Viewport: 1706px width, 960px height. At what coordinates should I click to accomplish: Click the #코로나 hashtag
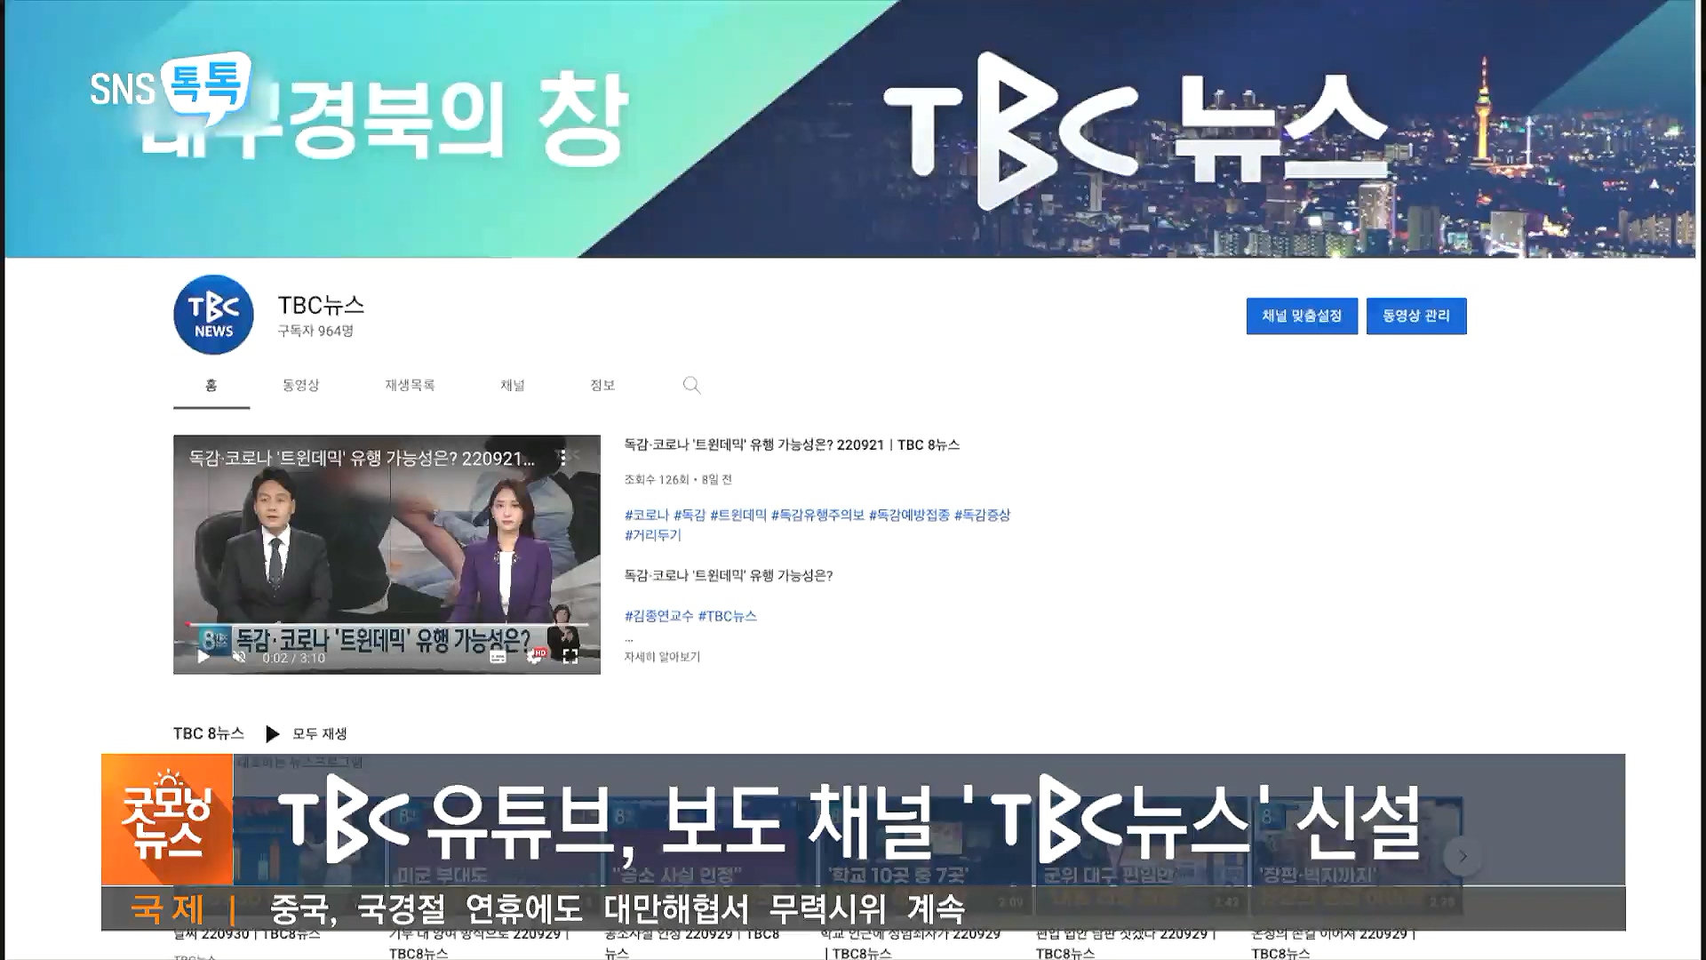(646, 515)
